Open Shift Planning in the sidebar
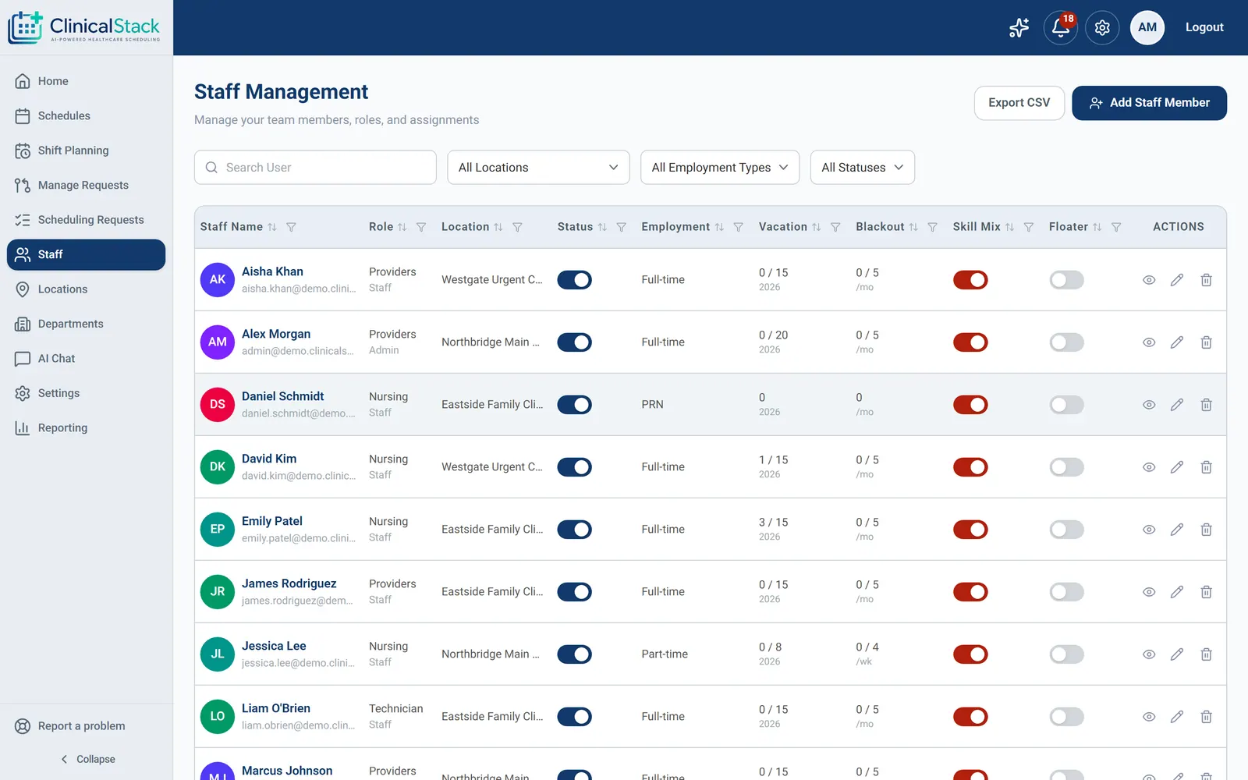Viewport: 1248px width, 780px height. point(86,151)
